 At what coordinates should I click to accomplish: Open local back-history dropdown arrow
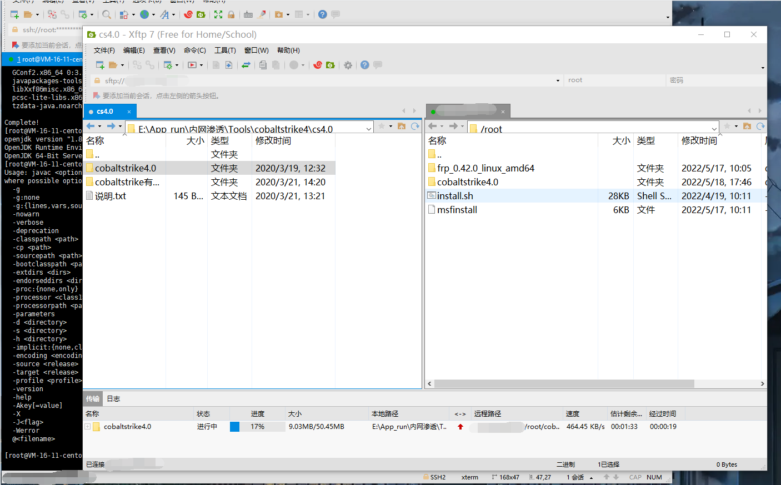99,126
